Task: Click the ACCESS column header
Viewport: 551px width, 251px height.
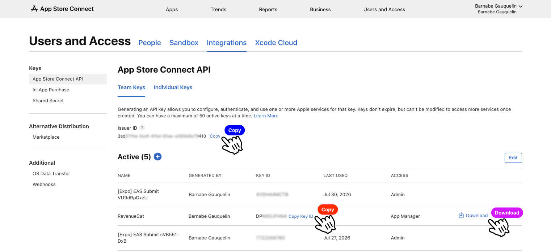Action: tap(400, 176)
